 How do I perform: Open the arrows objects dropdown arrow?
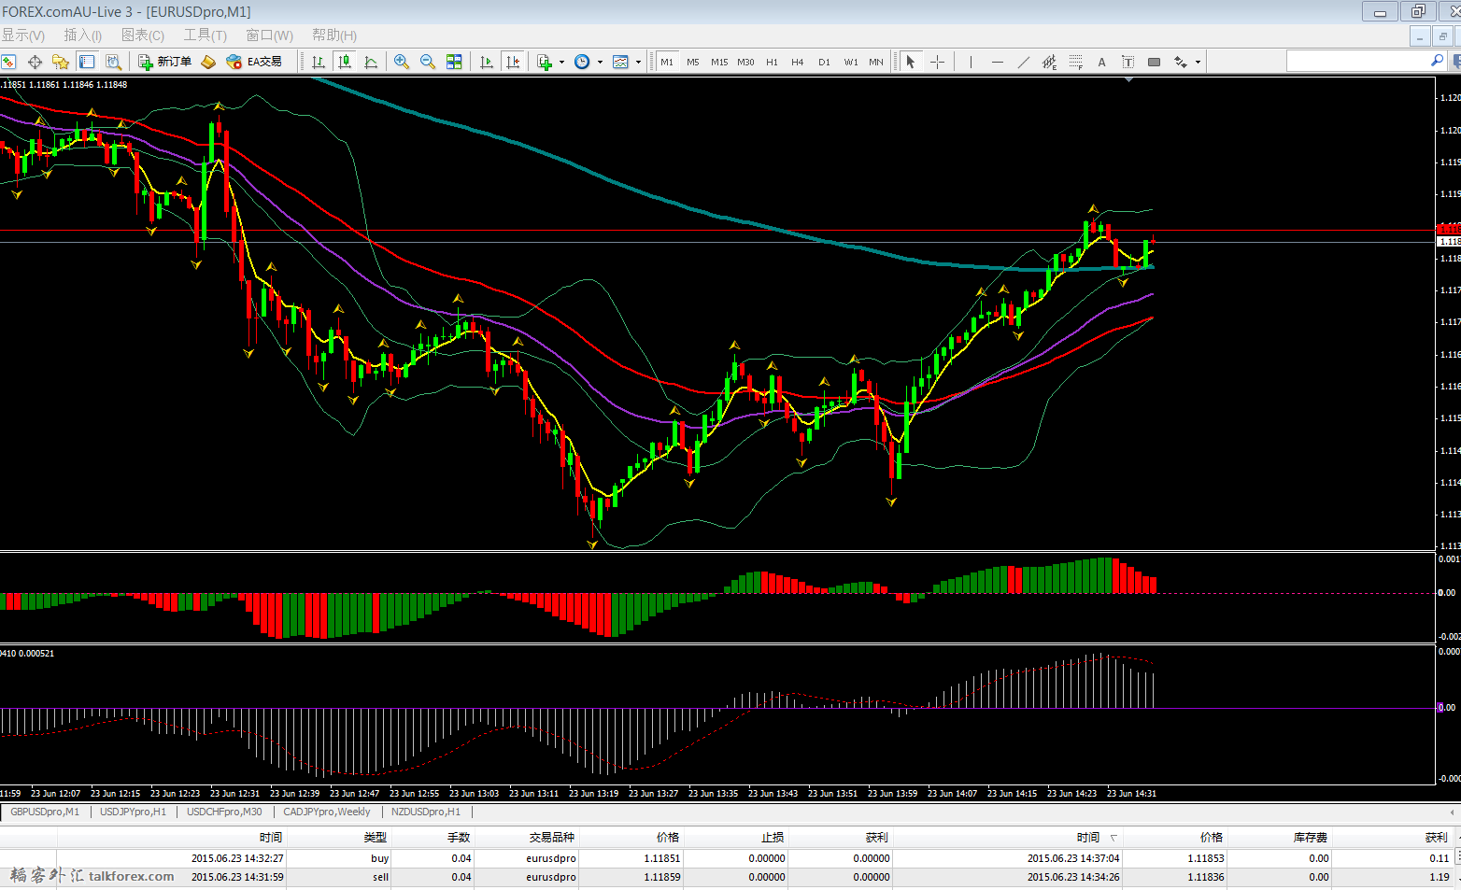[x=1198, y=63]
